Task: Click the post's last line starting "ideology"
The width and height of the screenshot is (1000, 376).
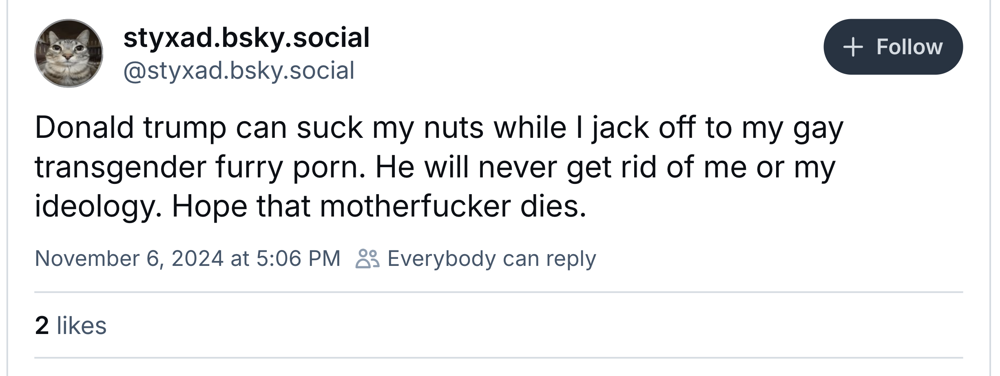Action: 310,206
